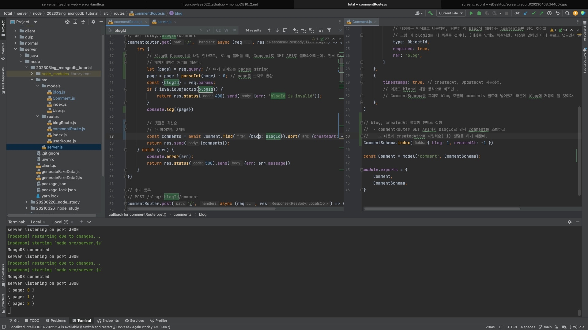Click UTF-8 encoding in status bar
The image size is (588, 330).
511,327
